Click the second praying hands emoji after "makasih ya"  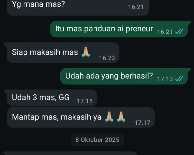tap(121, 117)
